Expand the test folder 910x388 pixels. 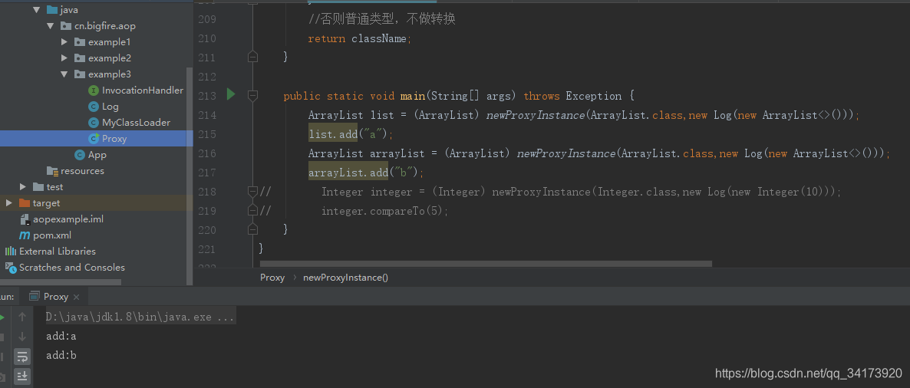22,187
